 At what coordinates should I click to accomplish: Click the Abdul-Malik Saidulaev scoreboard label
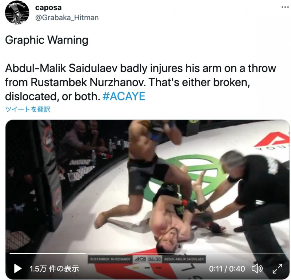[x=184, y=259]
